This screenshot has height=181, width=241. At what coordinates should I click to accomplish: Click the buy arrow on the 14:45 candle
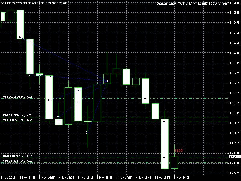pos(20,37)
